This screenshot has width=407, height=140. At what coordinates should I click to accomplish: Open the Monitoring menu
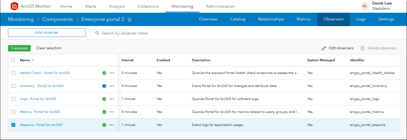[183, 6]
